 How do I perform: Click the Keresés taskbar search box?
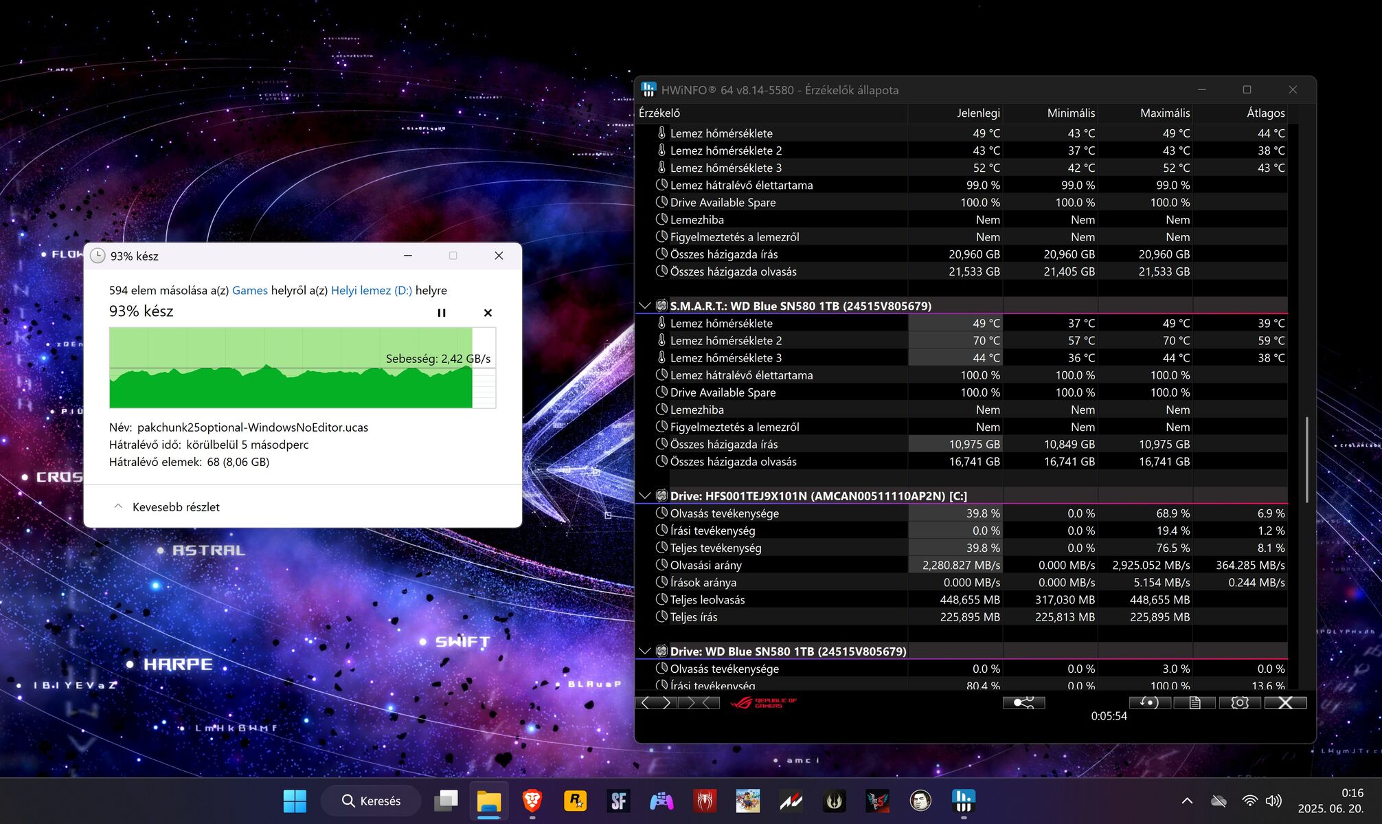click(x=371, y=801)
